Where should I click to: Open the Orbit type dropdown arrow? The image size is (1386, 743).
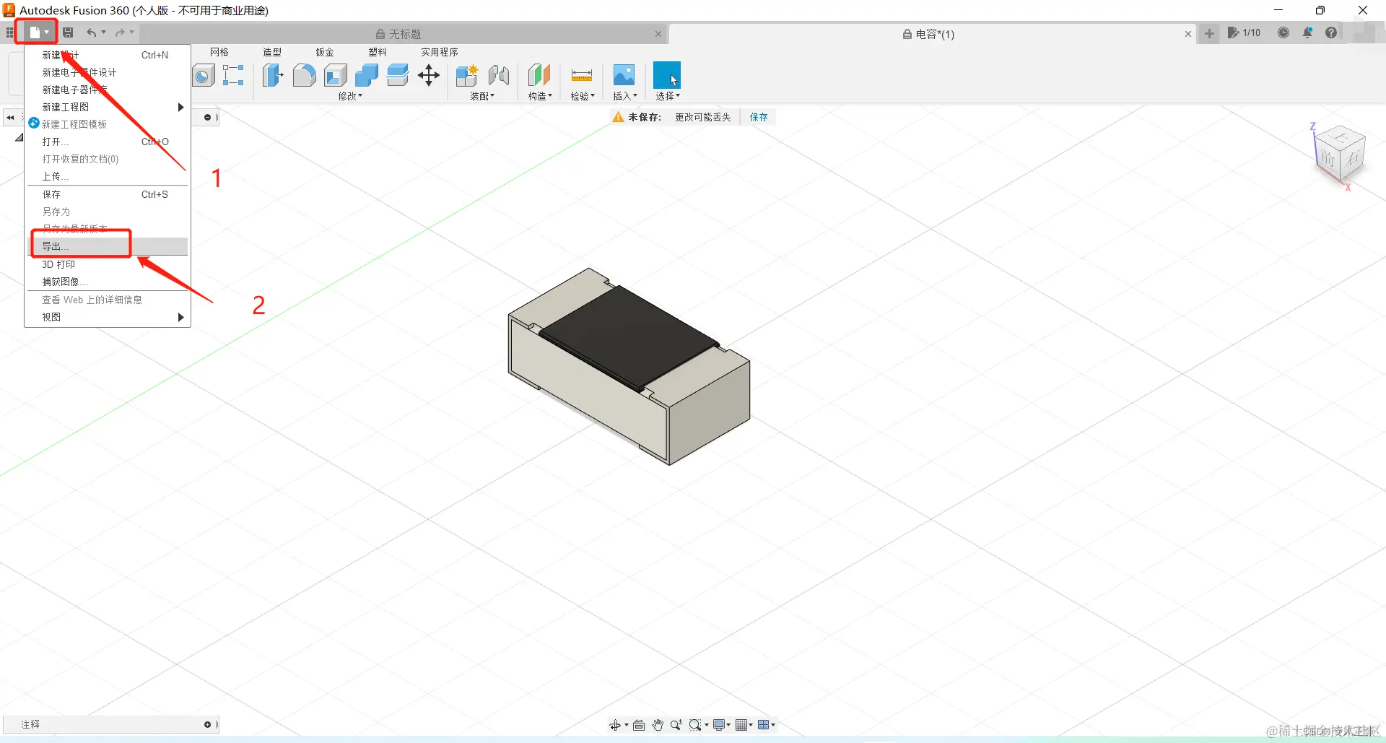(627, 725)
